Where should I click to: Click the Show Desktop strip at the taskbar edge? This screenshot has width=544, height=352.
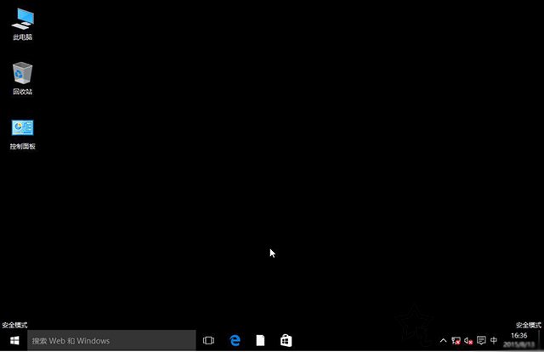(541, 341)
